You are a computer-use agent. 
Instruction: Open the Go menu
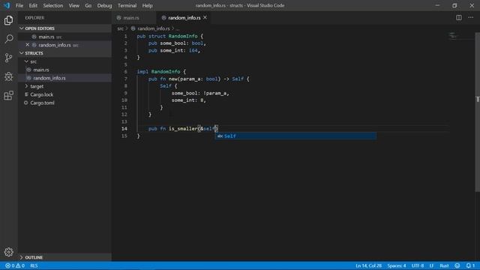click(88, 5)
